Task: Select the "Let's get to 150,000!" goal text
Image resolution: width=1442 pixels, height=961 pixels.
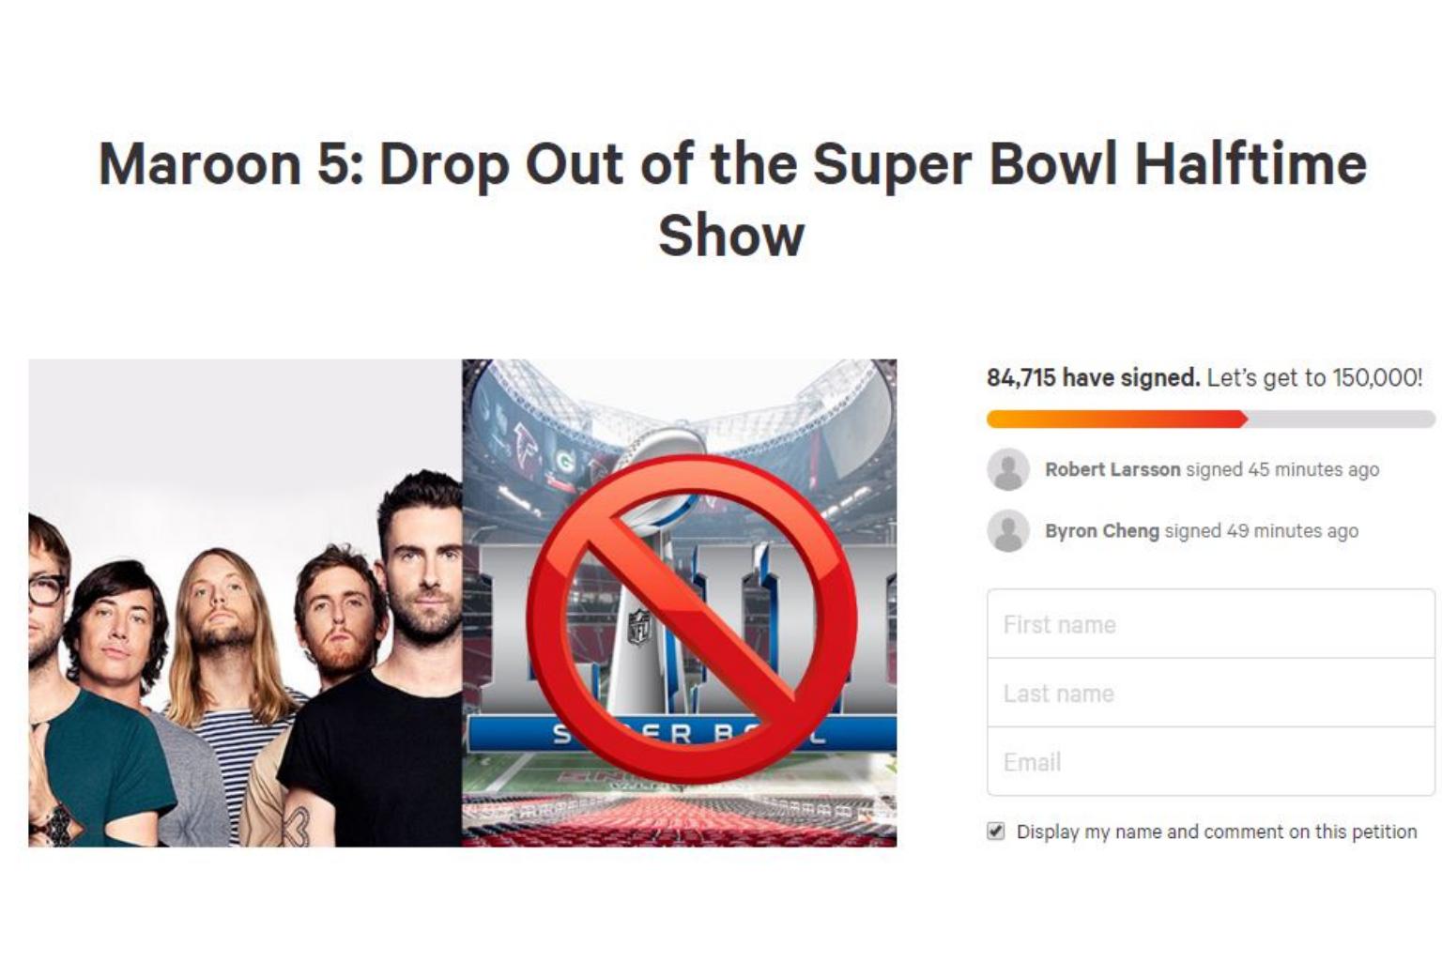Action: pos(1314,378)
